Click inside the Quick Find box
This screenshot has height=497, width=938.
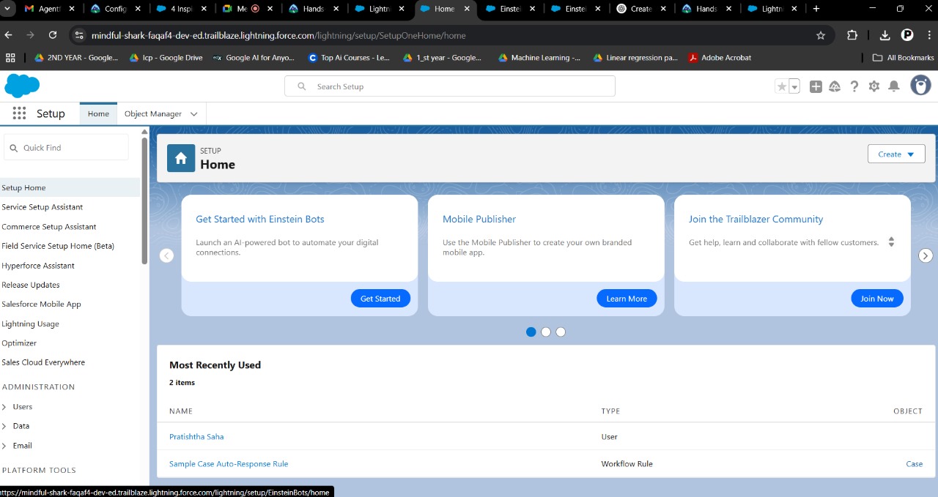pos(66,147)
